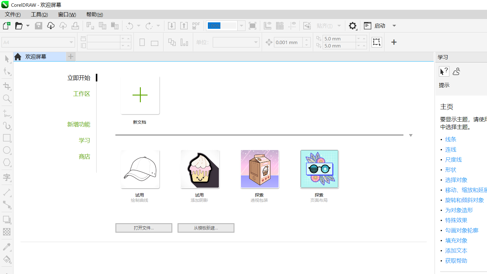Open the Options gear icon
Viewport: 487px width, 274px height.
coord(353,26)
